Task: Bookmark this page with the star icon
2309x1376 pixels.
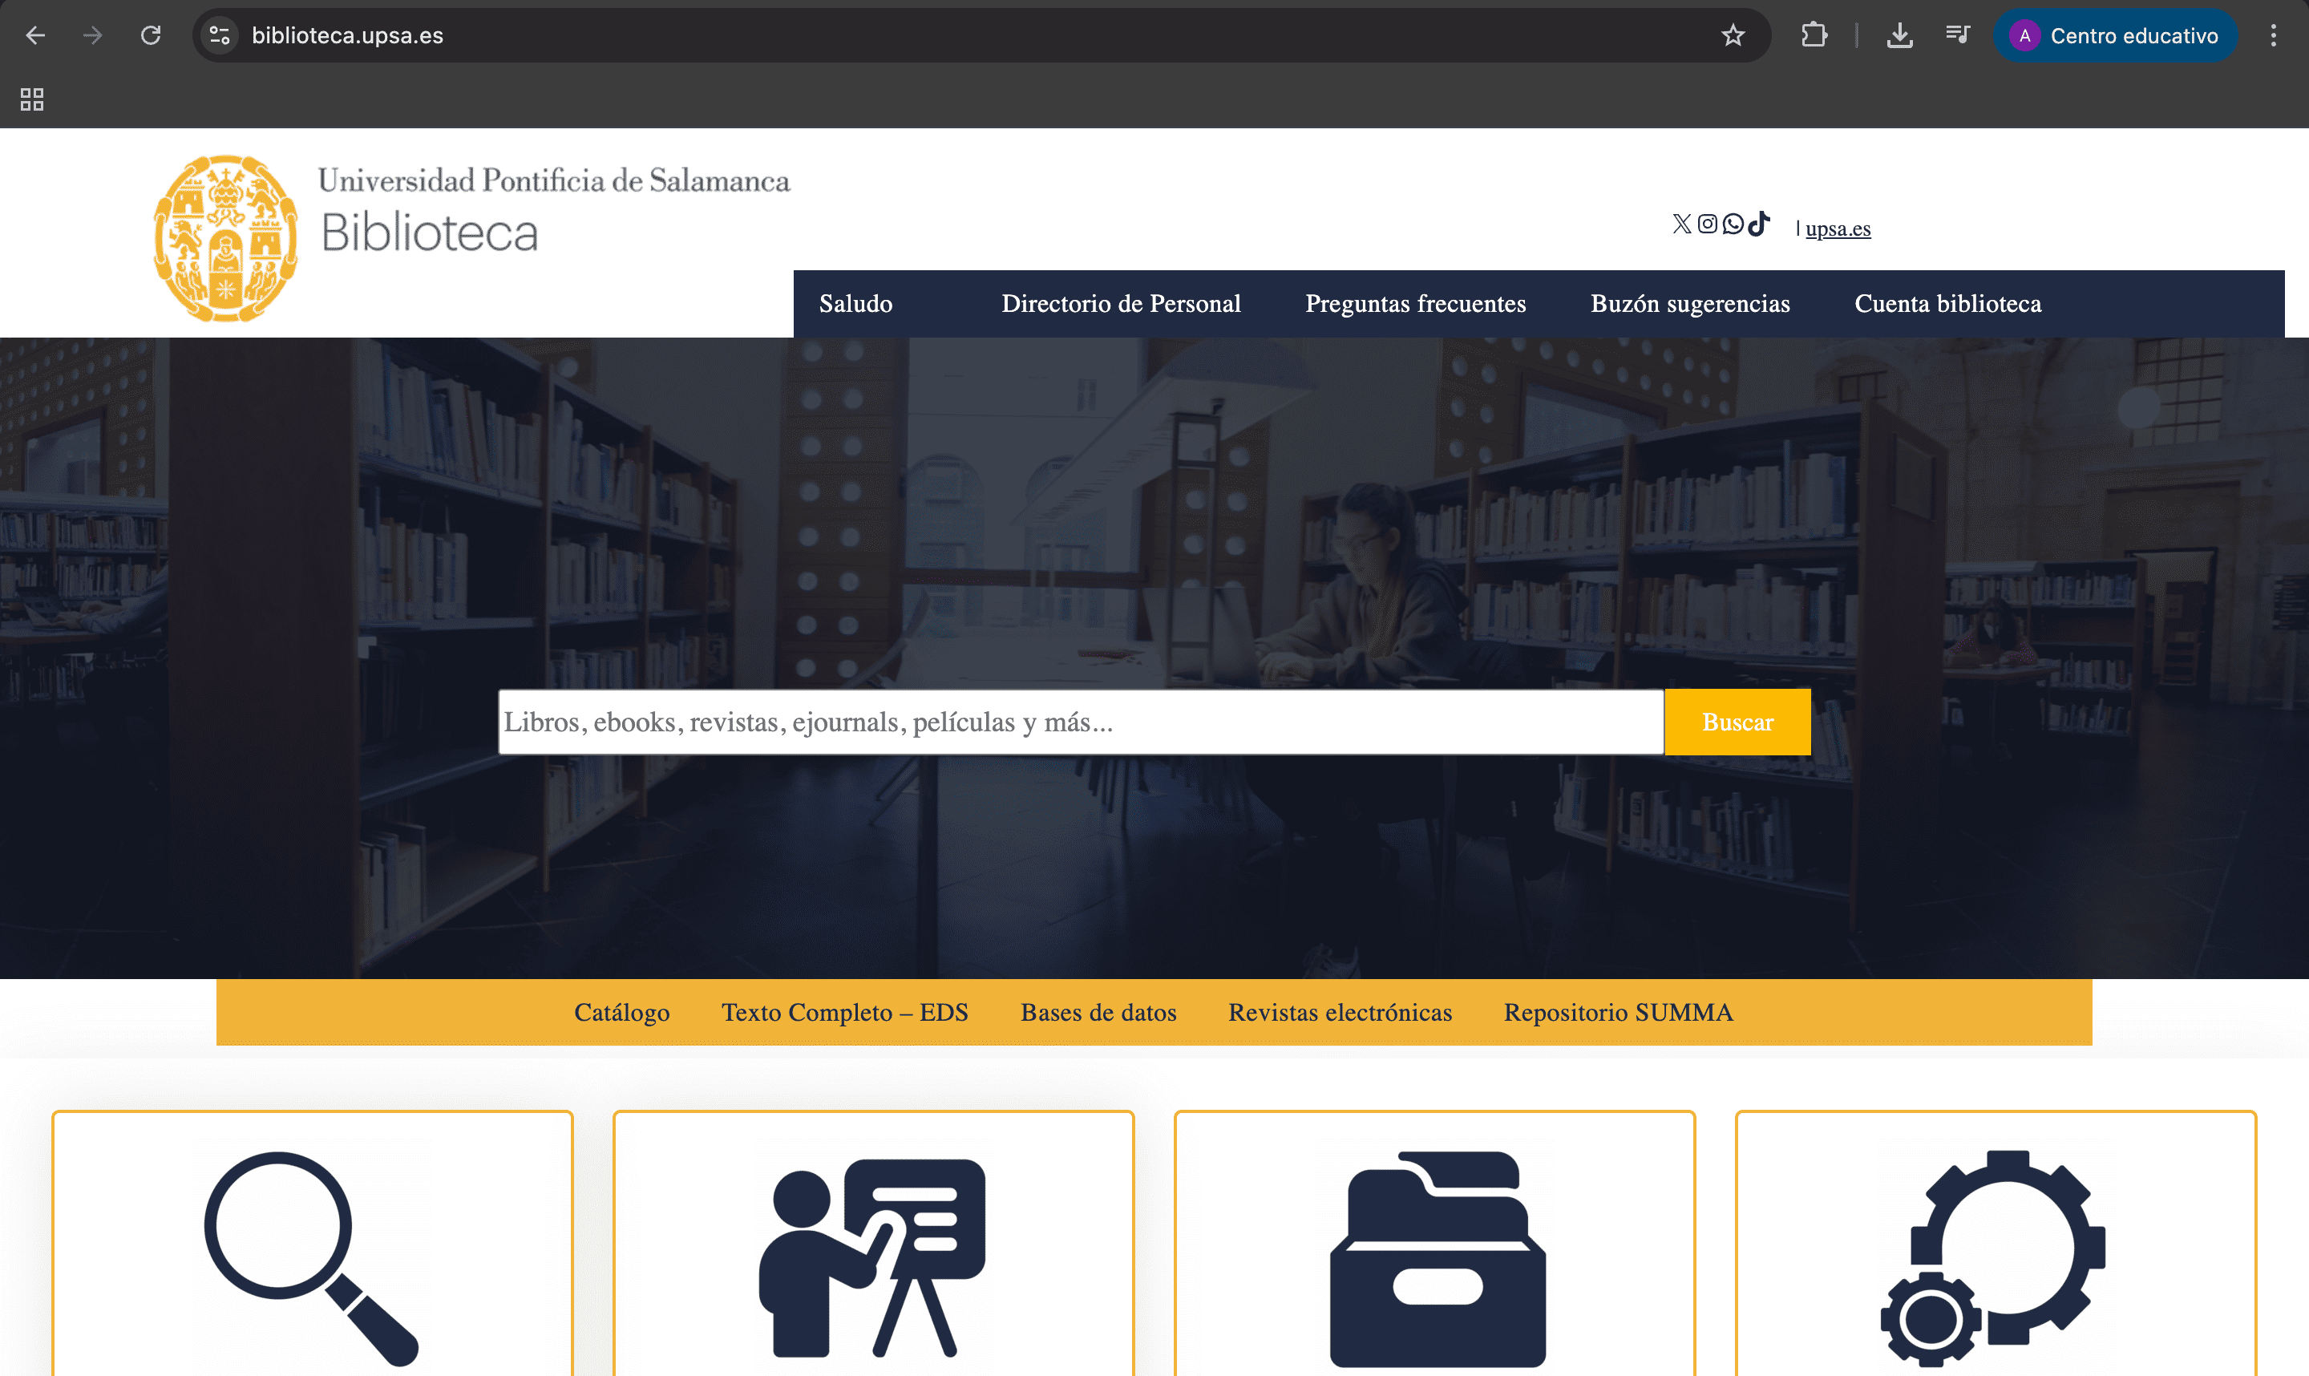Action: (x=1733, y=35)
